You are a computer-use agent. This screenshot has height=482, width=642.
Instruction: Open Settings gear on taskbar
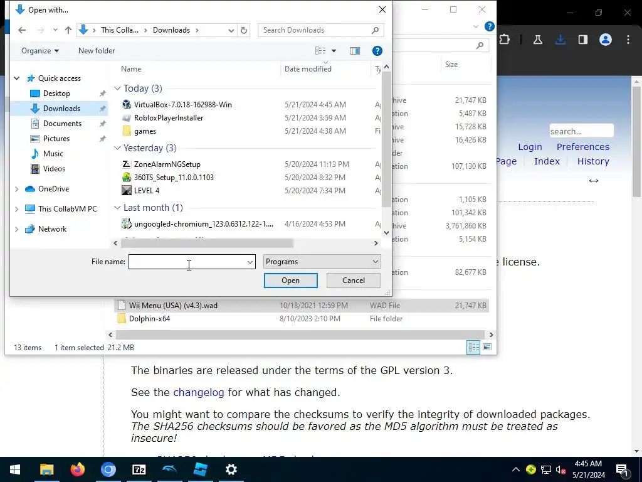231,469
